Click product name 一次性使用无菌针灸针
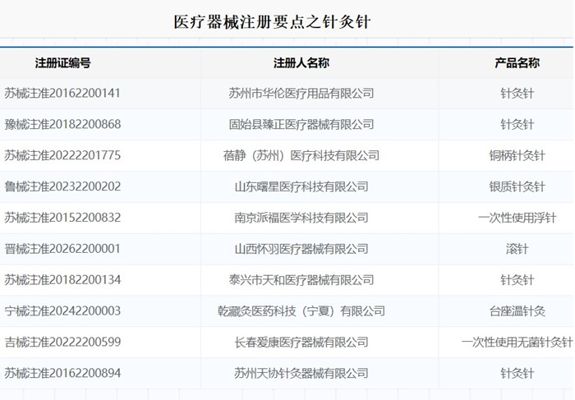 point(517,343)
